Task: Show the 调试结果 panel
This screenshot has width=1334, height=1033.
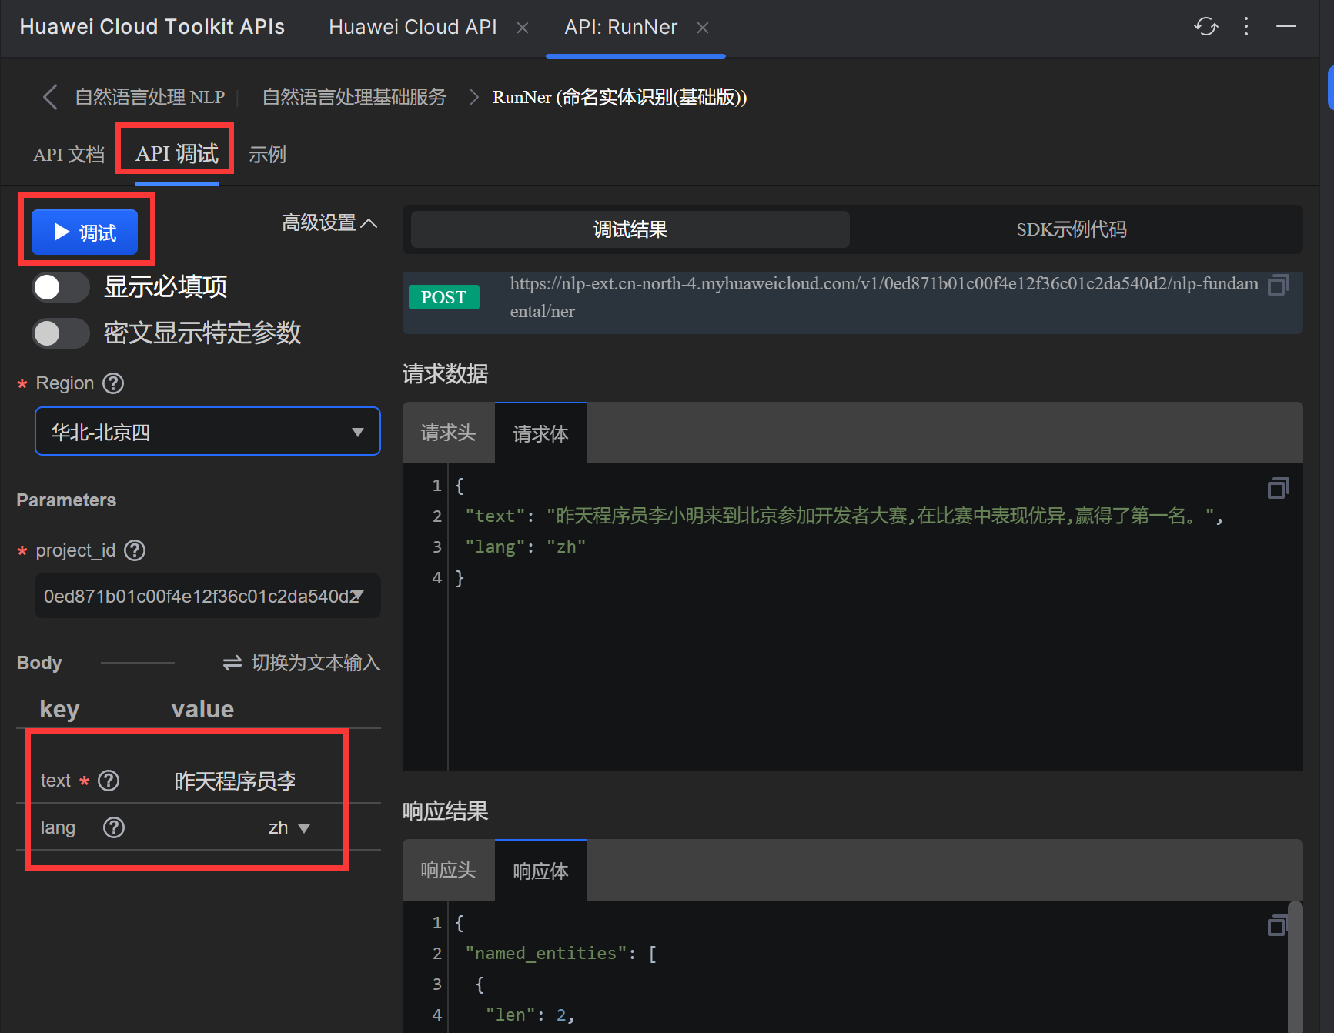Action: coord(630,229)
